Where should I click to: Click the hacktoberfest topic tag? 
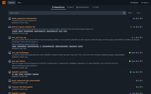(28, 31)
